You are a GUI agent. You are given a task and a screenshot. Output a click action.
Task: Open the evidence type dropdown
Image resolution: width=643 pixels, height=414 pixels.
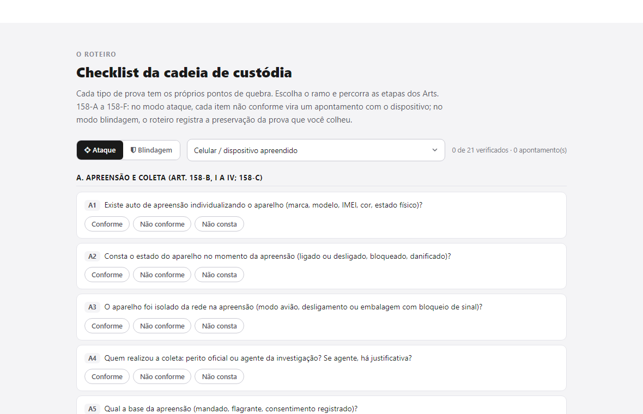click(x=316, y=150)
